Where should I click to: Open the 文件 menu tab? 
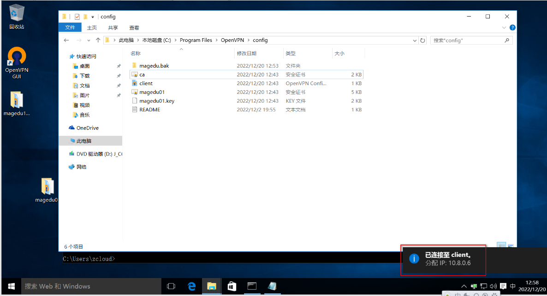coord(70,28)
